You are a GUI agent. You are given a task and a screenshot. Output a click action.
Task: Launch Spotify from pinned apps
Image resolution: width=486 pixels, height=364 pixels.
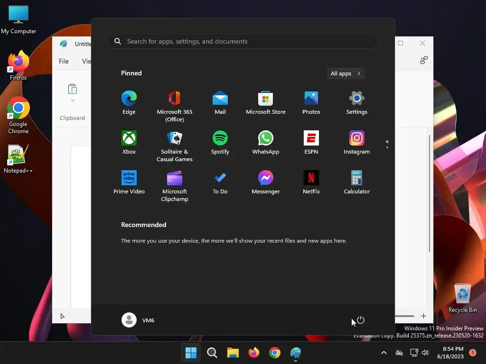[220, 143]
